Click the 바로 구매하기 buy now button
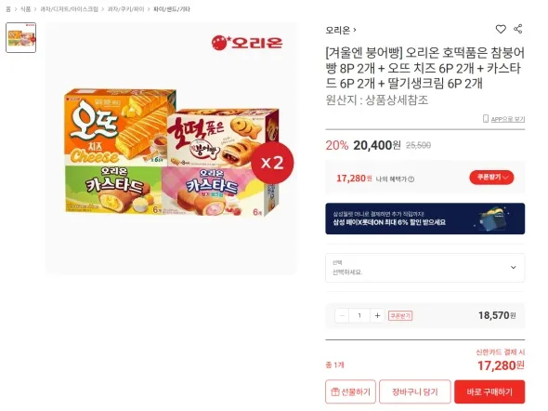This screenshot has height=411, width=548. (x=489, y=391)
